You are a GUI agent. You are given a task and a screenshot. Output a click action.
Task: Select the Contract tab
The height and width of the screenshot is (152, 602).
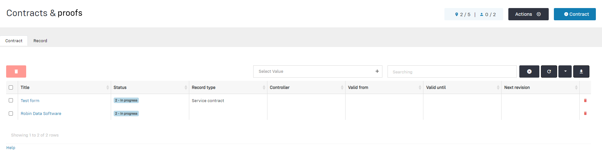(14, 41)
